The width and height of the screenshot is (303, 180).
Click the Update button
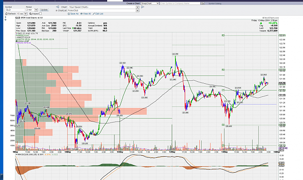(x=44, y=10)
